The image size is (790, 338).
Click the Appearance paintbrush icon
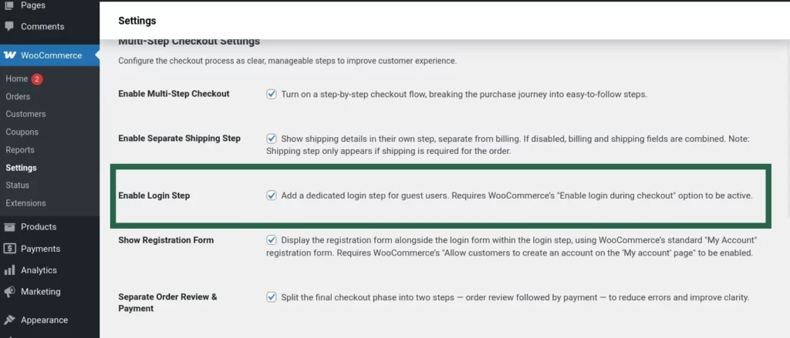click(9, 320)
